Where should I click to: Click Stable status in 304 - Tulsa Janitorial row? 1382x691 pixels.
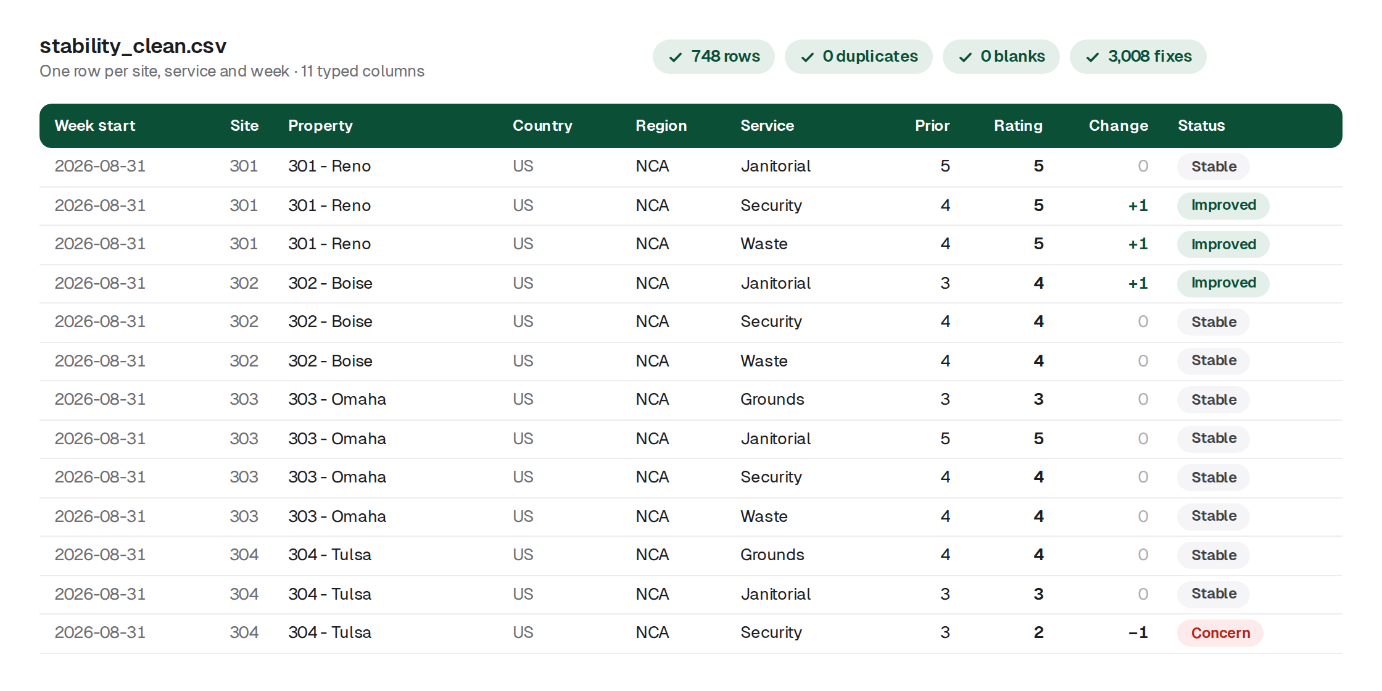click(1214, 594)
